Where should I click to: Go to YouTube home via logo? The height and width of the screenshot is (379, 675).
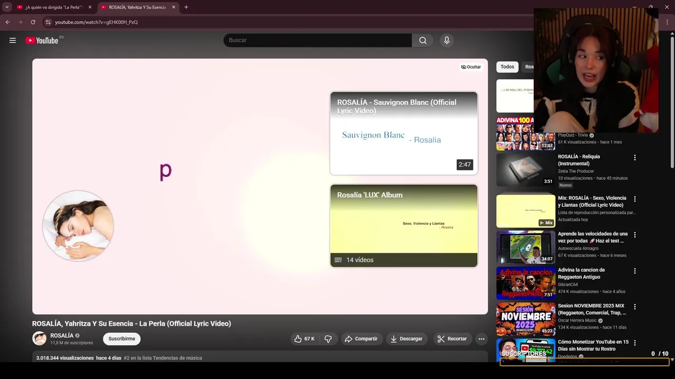click(42, 41)
